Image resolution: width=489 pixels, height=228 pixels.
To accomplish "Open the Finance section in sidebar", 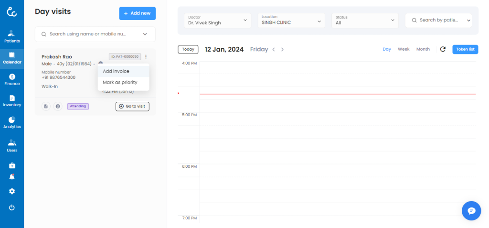I will (x=12, y=79).
